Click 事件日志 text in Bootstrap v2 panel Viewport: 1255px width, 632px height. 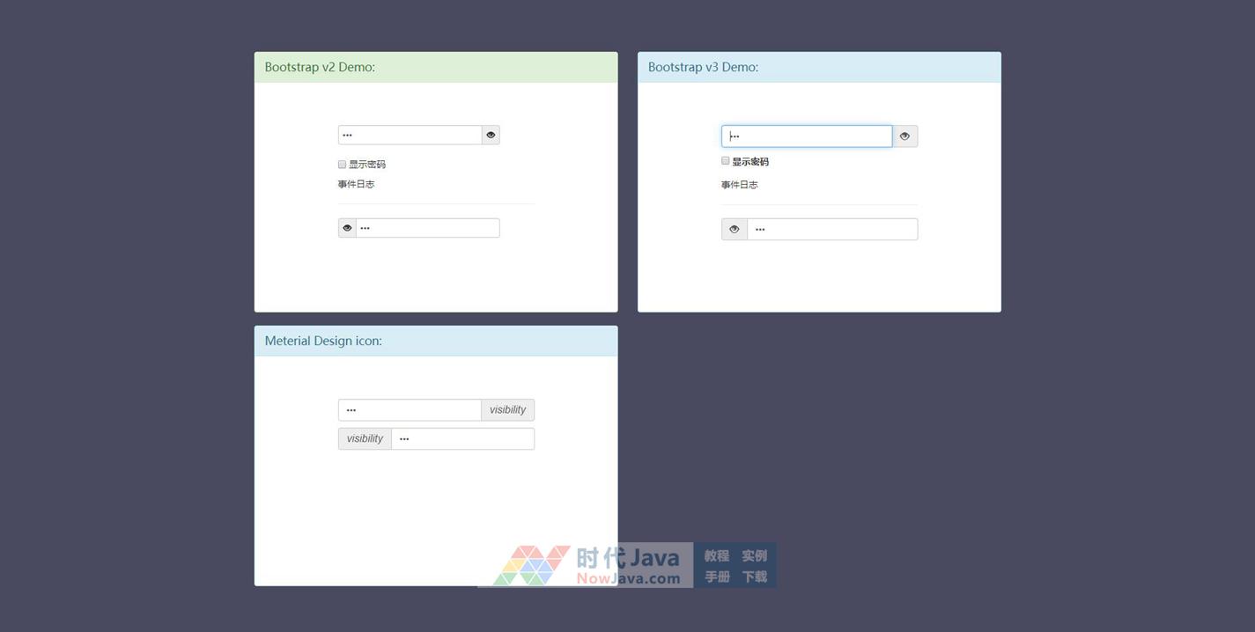[356, 184]
